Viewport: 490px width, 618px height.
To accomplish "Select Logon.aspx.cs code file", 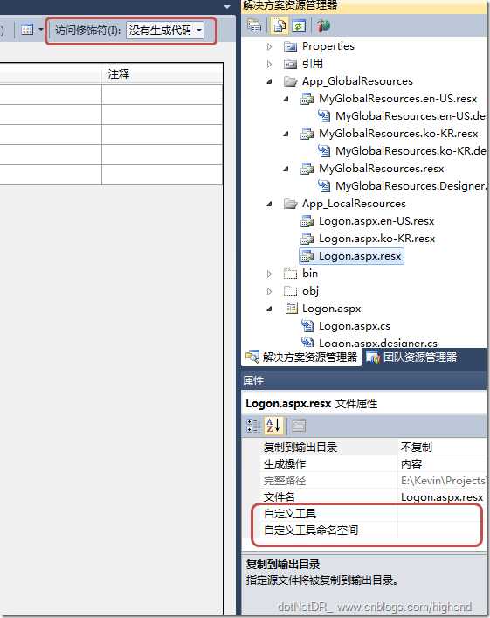I will point(354,326).
